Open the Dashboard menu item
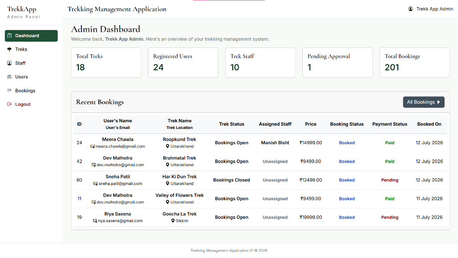This screenshot has height=258, width=458. pos(31,36)
